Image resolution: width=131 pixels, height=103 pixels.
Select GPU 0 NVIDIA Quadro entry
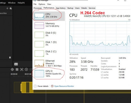coord(49,74)
